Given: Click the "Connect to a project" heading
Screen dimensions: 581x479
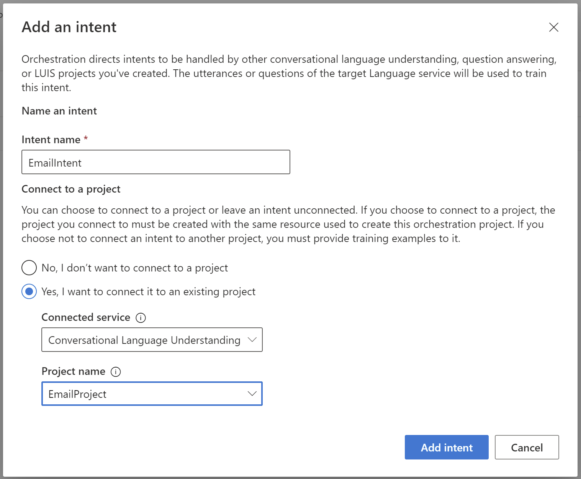Looking at the screenshot, I should click(x=71, y=189).
